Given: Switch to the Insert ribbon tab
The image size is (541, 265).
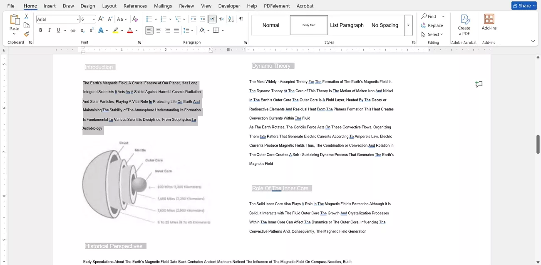Looking at the screenshot, I should click(x=49, y=6).
